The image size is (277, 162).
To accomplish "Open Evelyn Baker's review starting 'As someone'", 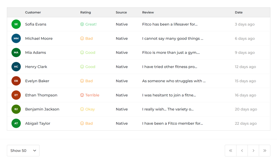I will (x=174, y=81).
